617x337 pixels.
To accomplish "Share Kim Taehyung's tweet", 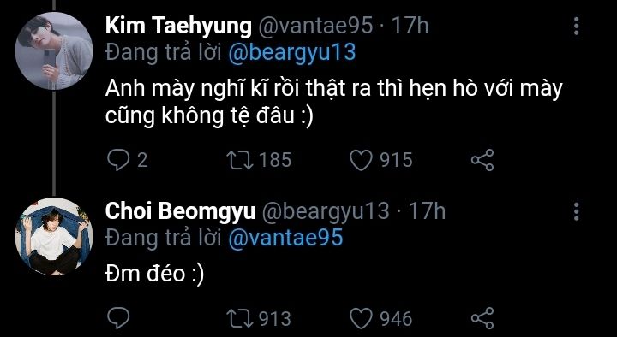I will tap(482, 160).
